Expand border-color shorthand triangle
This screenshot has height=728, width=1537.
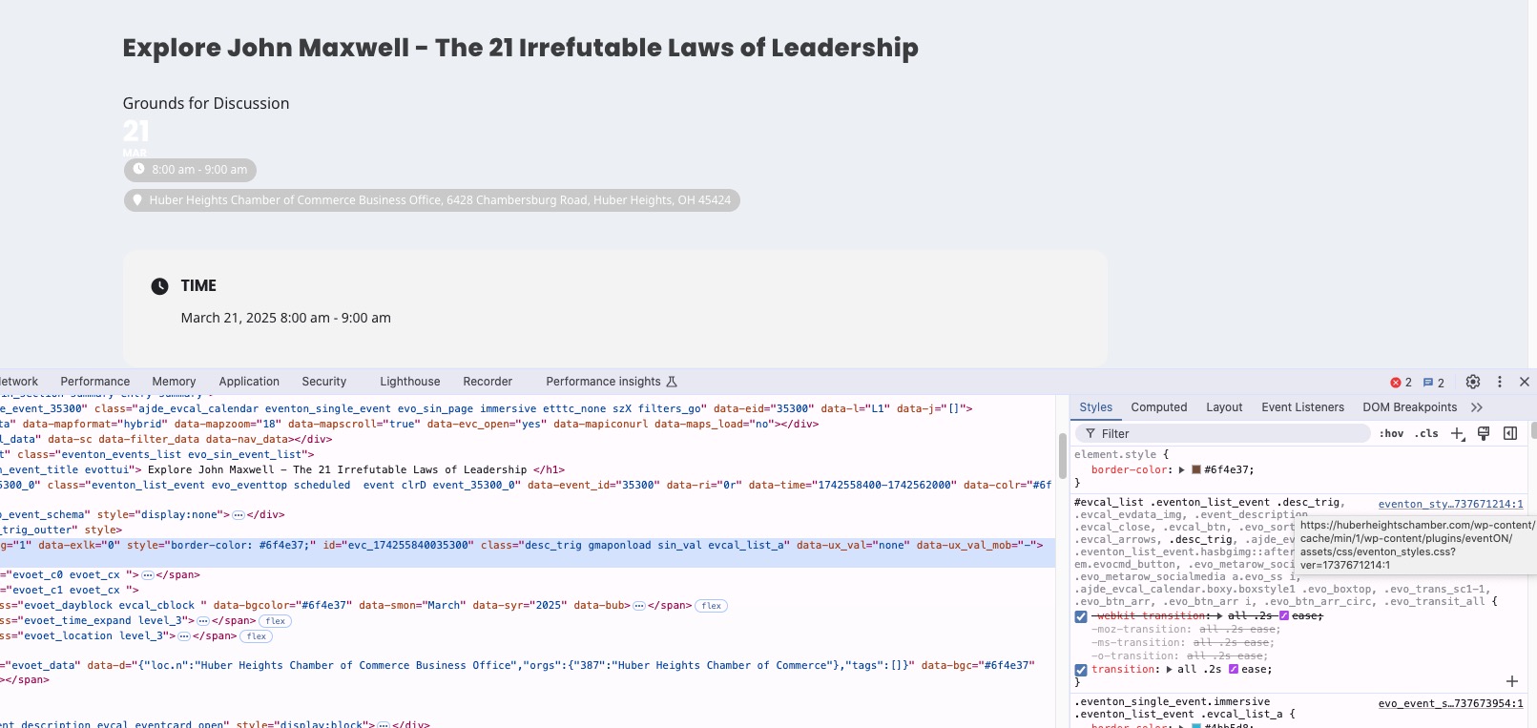click(x=1182, y=469)
